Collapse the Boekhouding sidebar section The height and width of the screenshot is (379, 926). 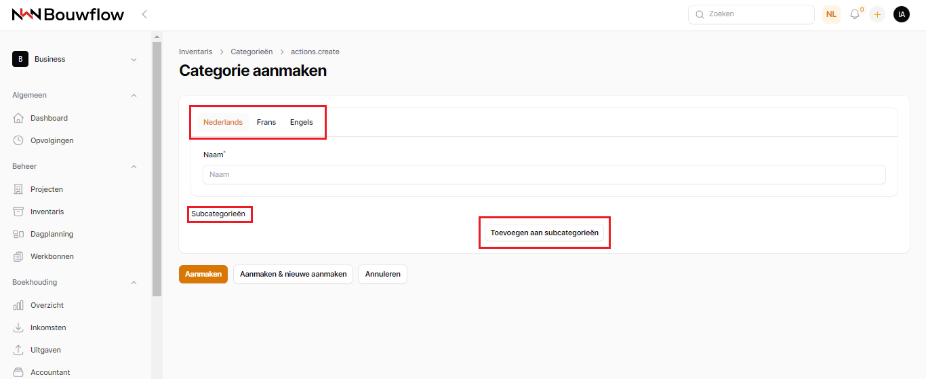(134, 283)
